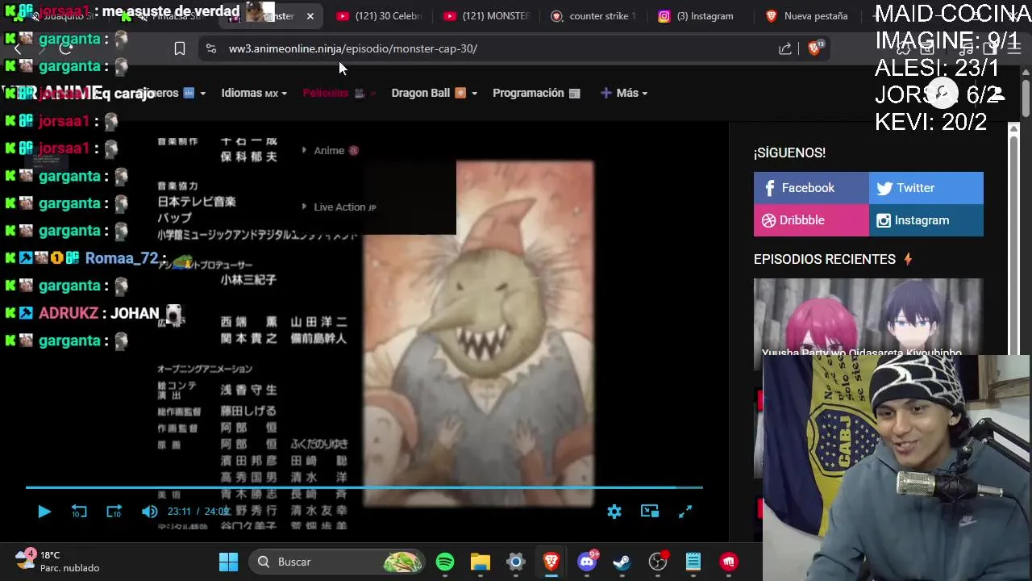This screenshot has height=581, width=1032.
Task: Open the Windows Start menu
Action: coord(229,562)
